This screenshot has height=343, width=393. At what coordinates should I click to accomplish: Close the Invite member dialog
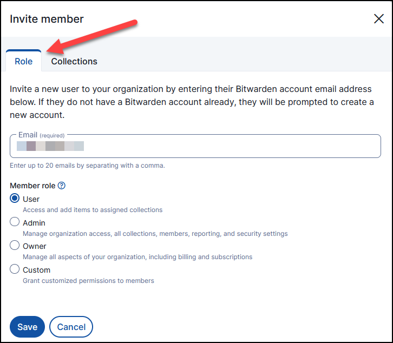point(379,19)
